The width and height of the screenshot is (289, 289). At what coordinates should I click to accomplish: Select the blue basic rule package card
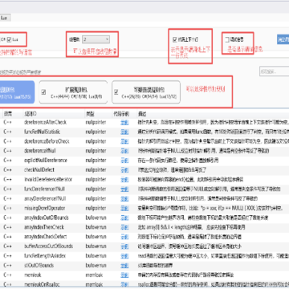tap(17, 92)
